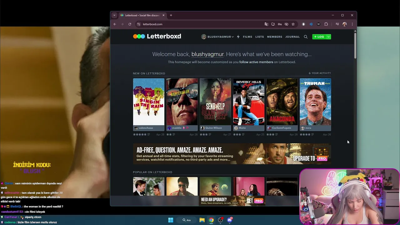Open the Anaconda poster
Image resolution: width=400 pixels, height=225 pixels.
[x=282, y=102]
